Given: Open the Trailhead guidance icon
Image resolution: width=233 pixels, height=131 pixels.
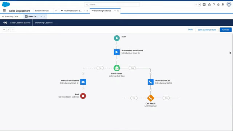Looking at the screenshot, I should (x=209, y=5).
